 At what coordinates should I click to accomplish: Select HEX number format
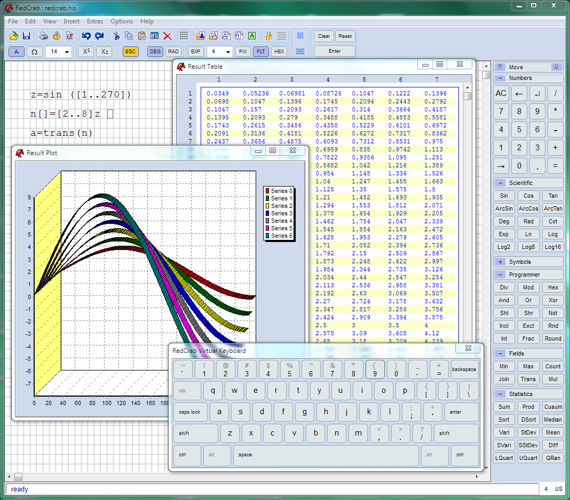click(279, 52)
